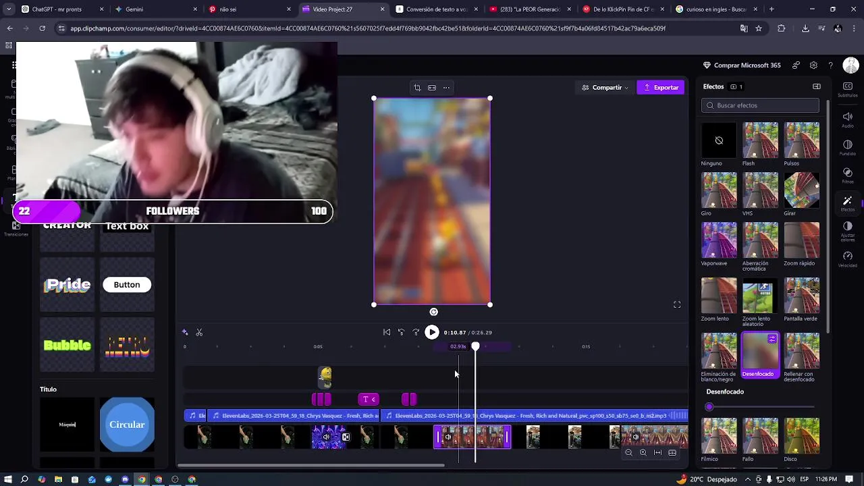Apply the Fílmico effect
864x486 pixels.
tap(719, 436)
